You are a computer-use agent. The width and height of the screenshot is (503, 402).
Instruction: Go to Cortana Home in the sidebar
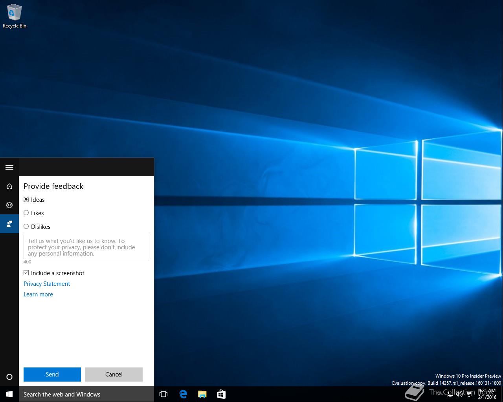pyautogui.click(x=9, y=186)
